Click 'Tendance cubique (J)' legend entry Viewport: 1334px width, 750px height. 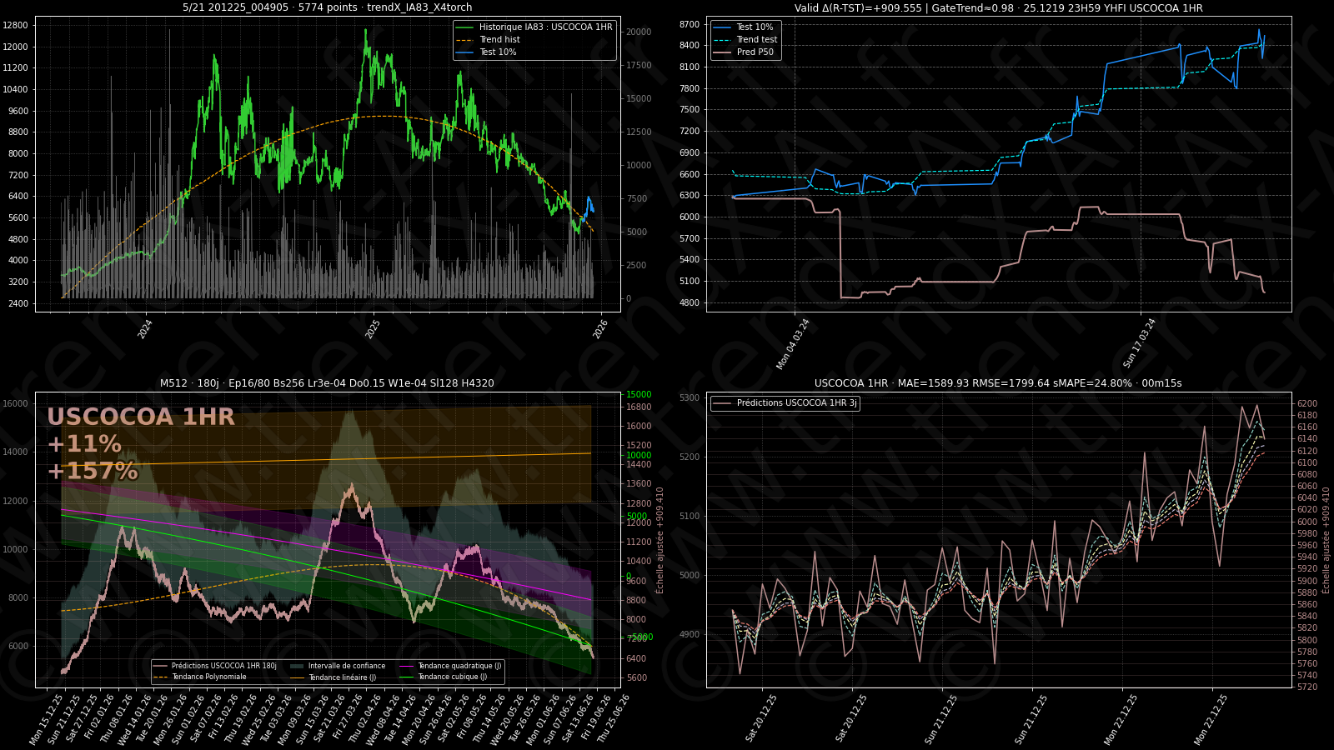click(452, 677)
